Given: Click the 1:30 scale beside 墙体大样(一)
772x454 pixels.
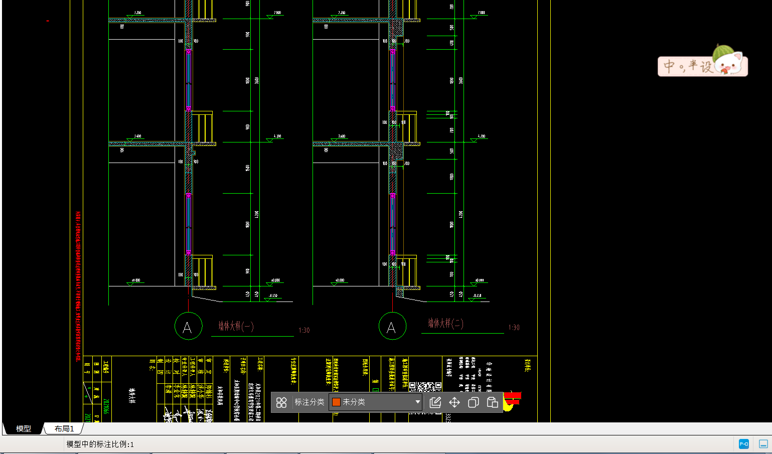Looking at the screenshot, I should pyautogui.click(x=304, y=330).
